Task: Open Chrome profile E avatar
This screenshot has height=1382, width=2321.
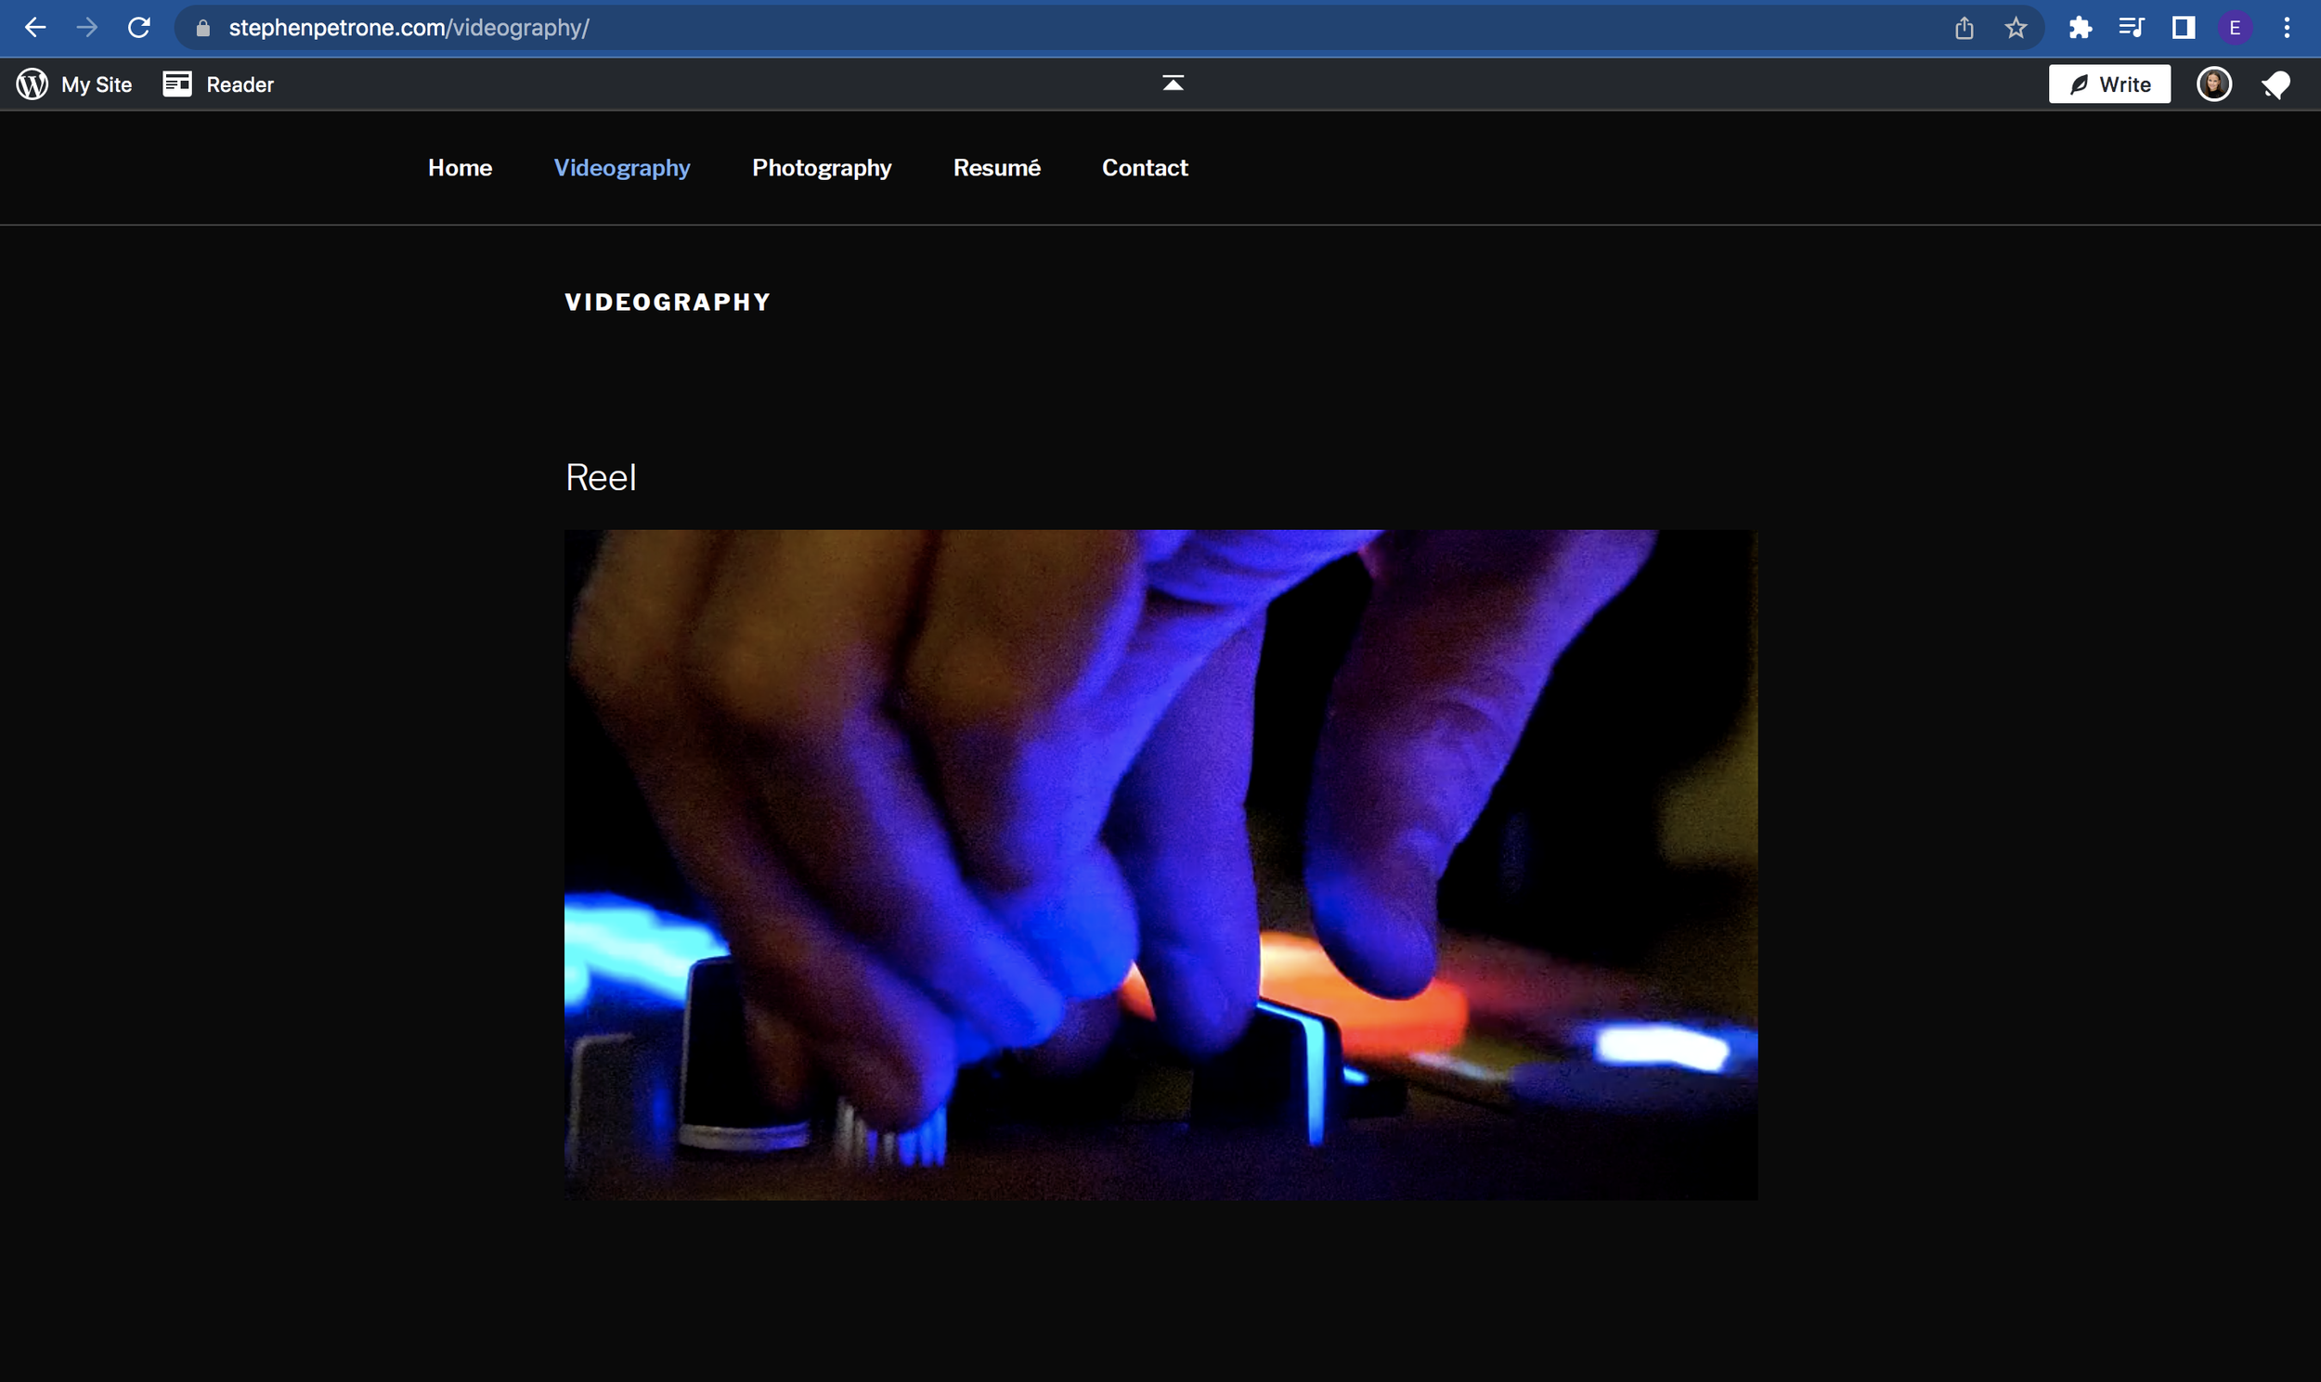Action: (2235, 28)
